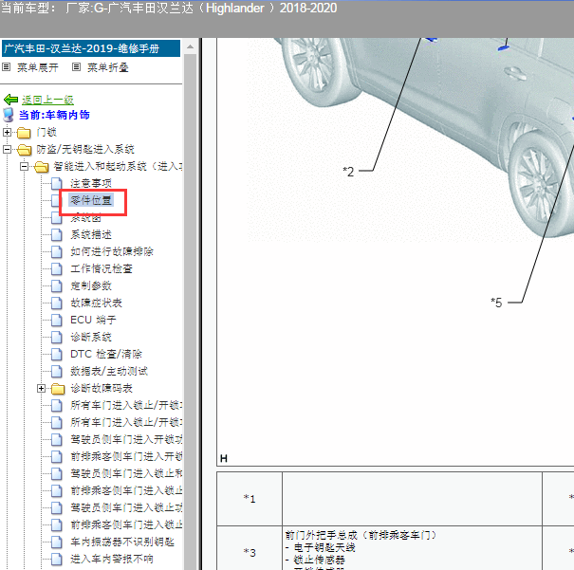This screenshot has height=570, width=574.
Task: Click the 智能进入和起动系统 folder icon
Action: (x=42, y=167)
